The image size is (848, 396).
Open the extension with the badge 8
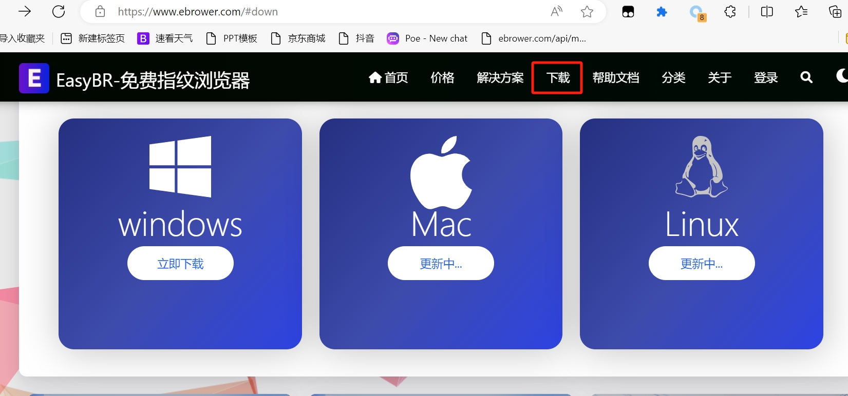[x=697, y=13]
